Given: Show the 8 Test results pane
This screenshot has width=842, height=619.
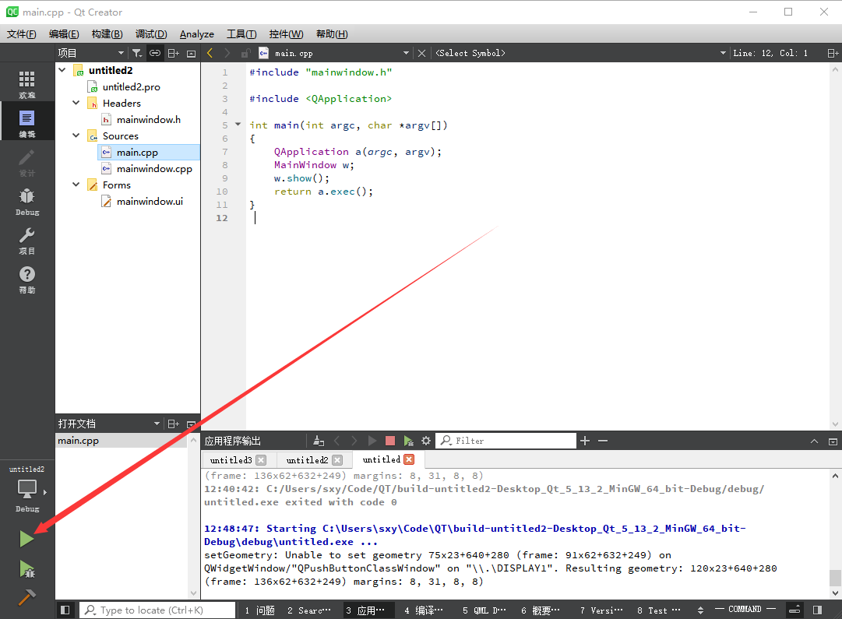Looking at the screenshot, I should click(658, 610).
